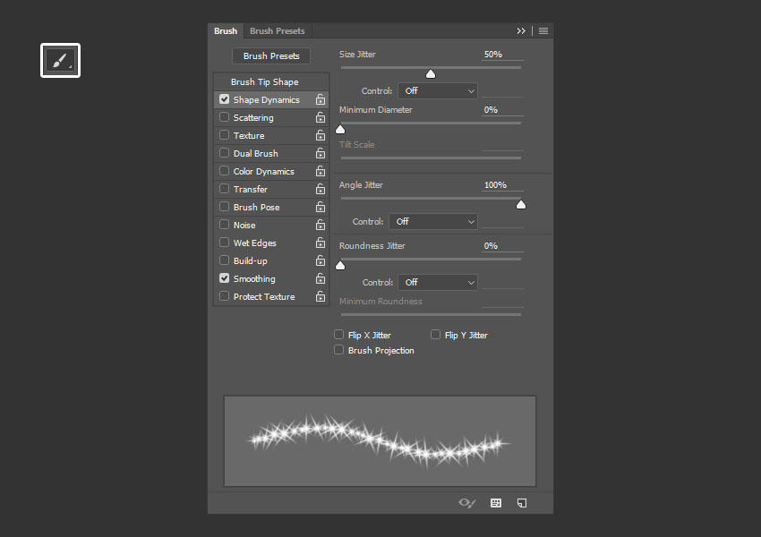Viewport: 761px width, 537px height.
Task: Open Size Jitter Control dropdown
Action: coord(437,91)
